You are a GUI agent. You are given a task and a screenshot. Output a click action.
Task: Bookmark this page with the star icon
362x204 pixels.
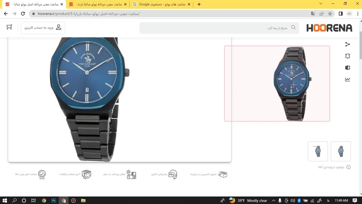click(x=330, y=14)
